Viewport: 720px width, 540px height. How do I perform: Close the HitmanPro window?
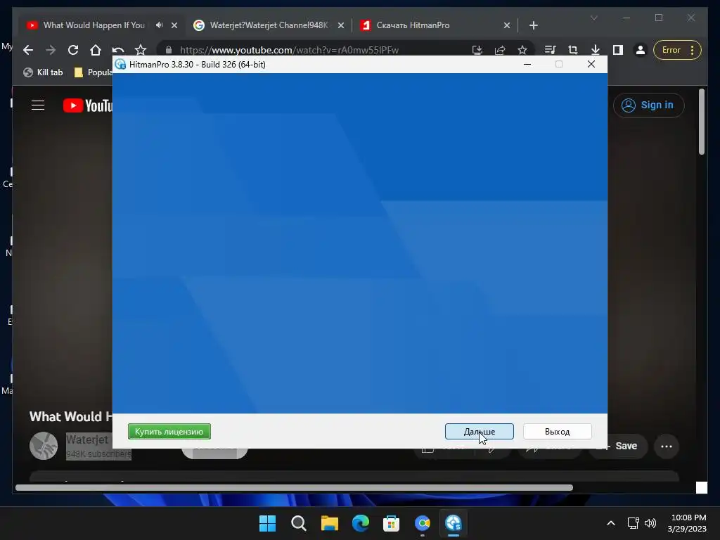[x=591, y=64]
